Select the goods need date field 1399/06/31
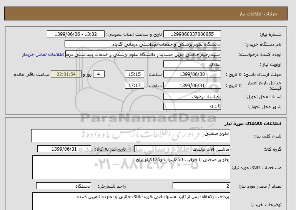 coord(64,149)
